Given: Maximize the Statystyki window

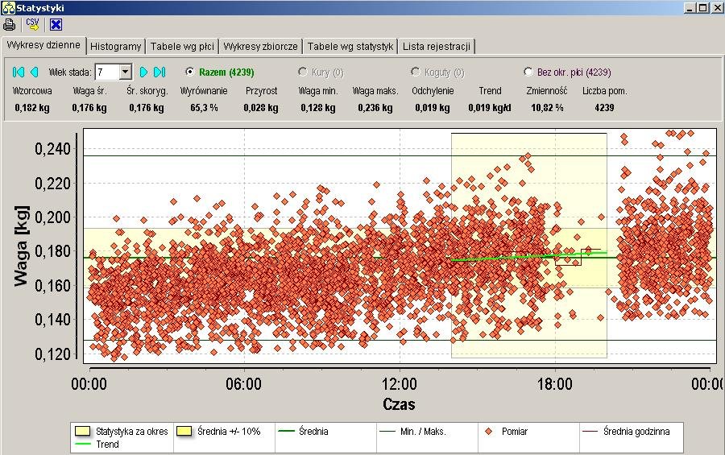Looking at the screenshot, I should pyautogui.click(x=703, y=7).
